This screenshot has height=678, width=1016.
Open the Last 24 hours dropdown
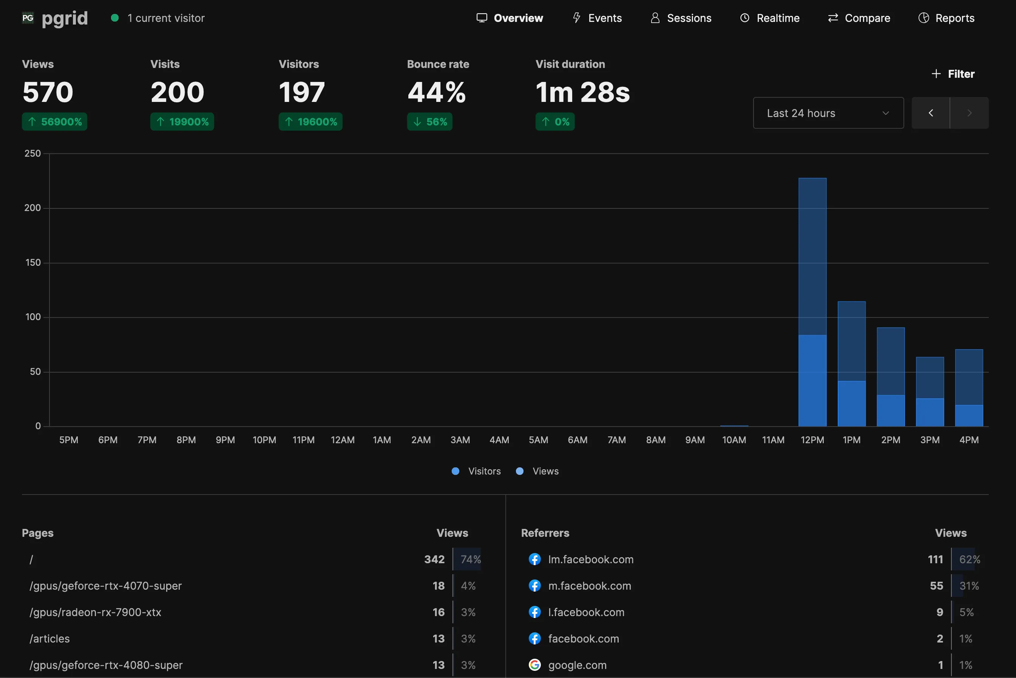pos(828,113)
